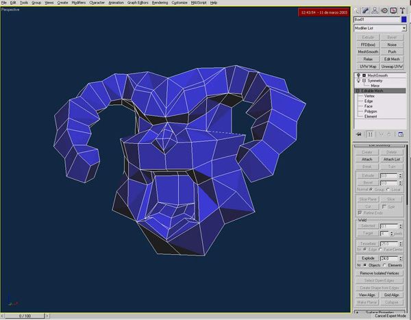411x320 pixels.
Task: Toggle MeshSmooth modifier lightbulb
Action: tap(358, 75)
